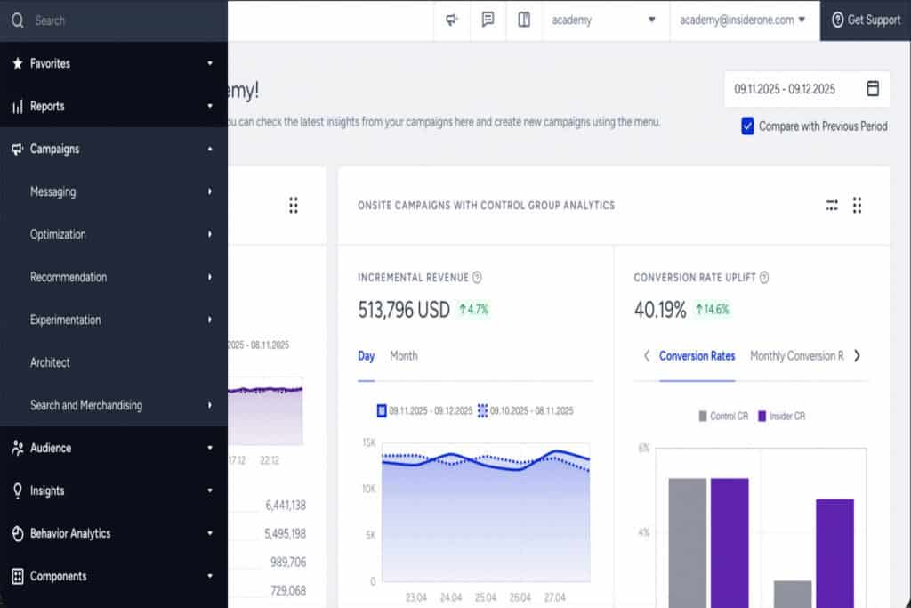This screenshot has height=608, width=911.
Task: Expand the academy@insiderone.com user menu
Action: pos(743,20)
